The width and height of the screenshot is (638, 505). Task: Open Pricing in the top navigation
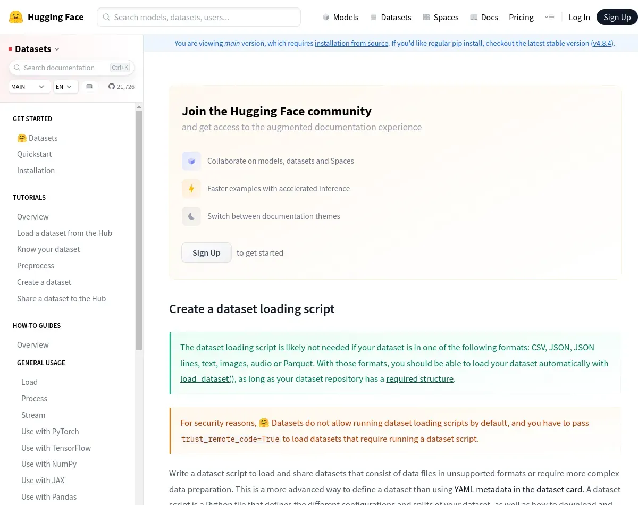[x=521, y=18]
